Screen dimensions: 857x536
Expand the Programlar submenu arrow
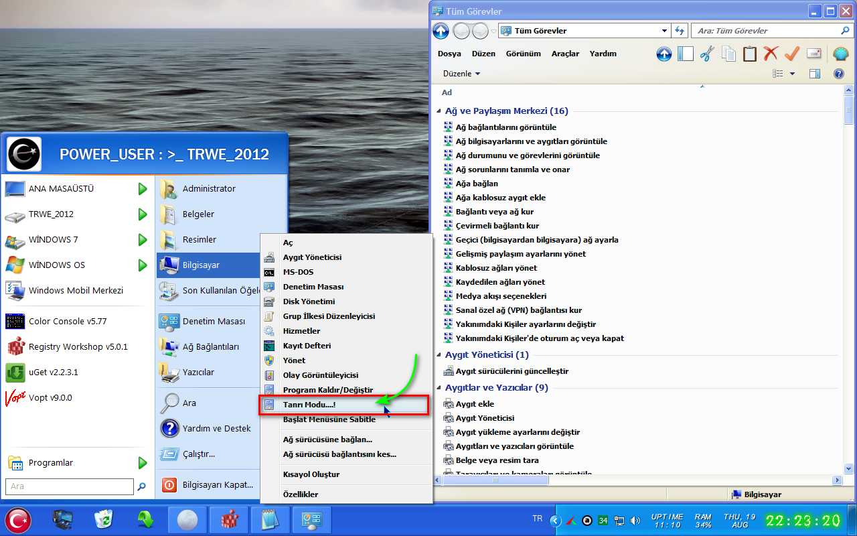pos(143,463)
